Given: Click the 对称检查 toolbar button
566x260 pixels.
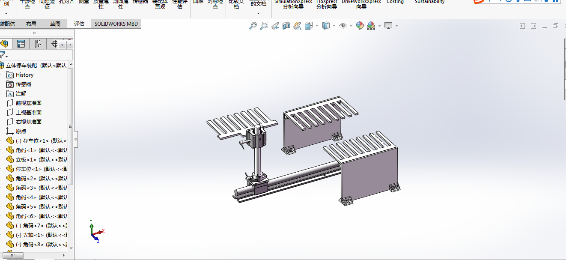Looking at the screenshot, I should coord(215,4).
